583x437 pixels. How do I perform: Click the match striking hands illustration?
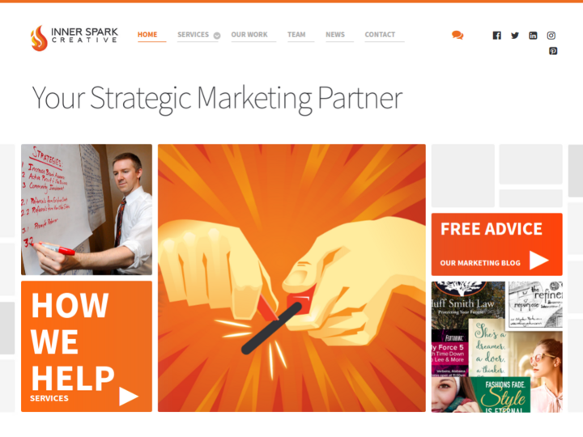pyautogui.click(x=291, y=278)
